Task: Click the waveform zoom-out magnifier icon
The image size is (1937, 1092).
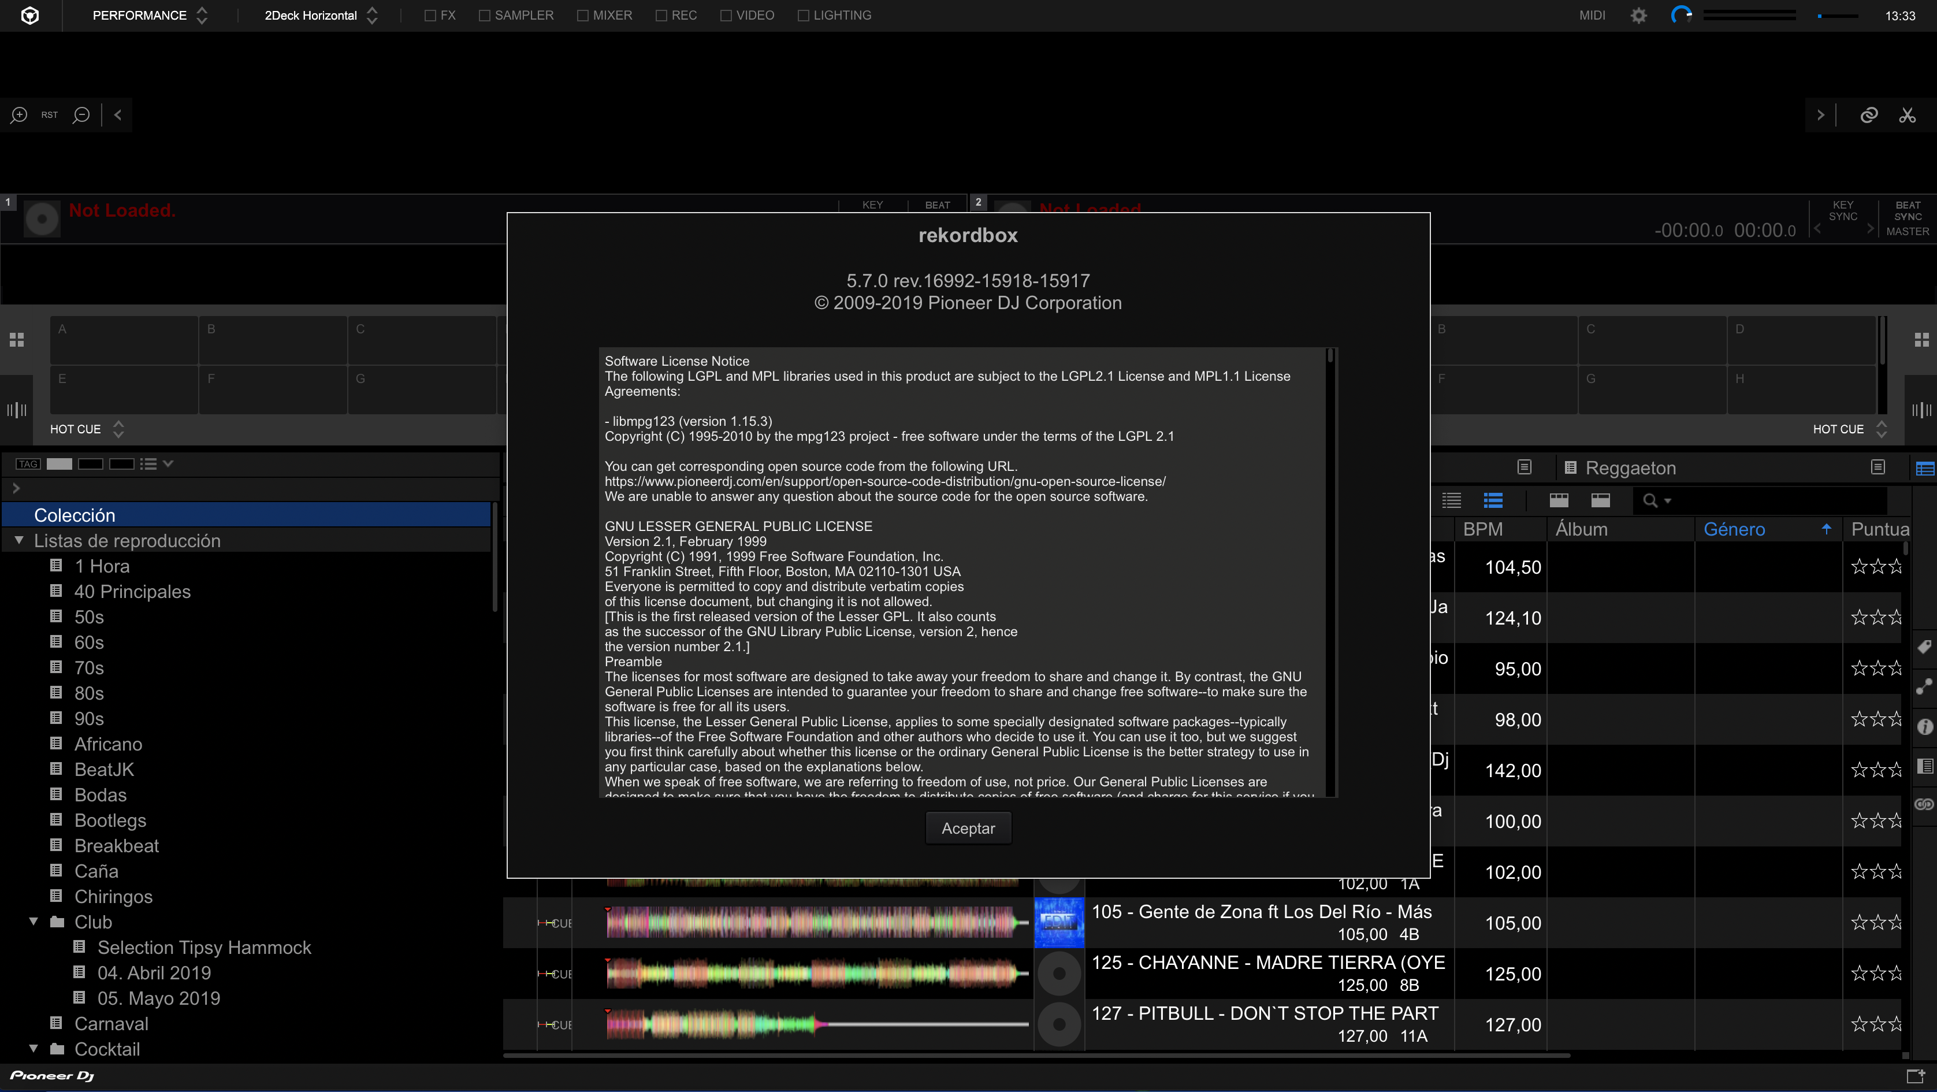Action: 81,115
